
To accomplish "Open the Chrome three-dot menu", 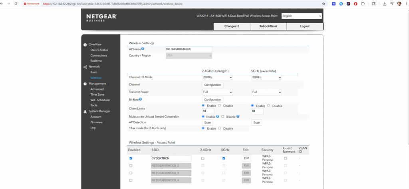I will (406, 4).
